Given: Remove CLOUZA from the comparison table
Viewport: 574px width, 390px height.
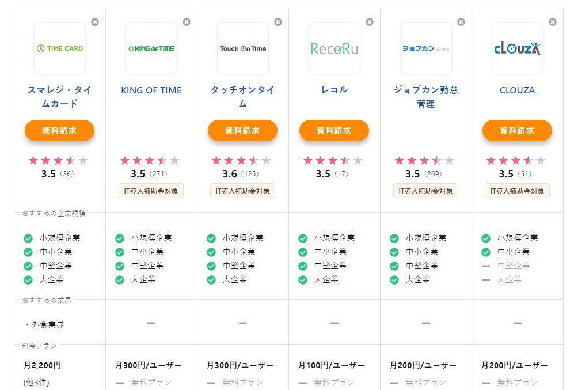Looking at the screenshot, I should pyautogui.click(x=553, y=22).
